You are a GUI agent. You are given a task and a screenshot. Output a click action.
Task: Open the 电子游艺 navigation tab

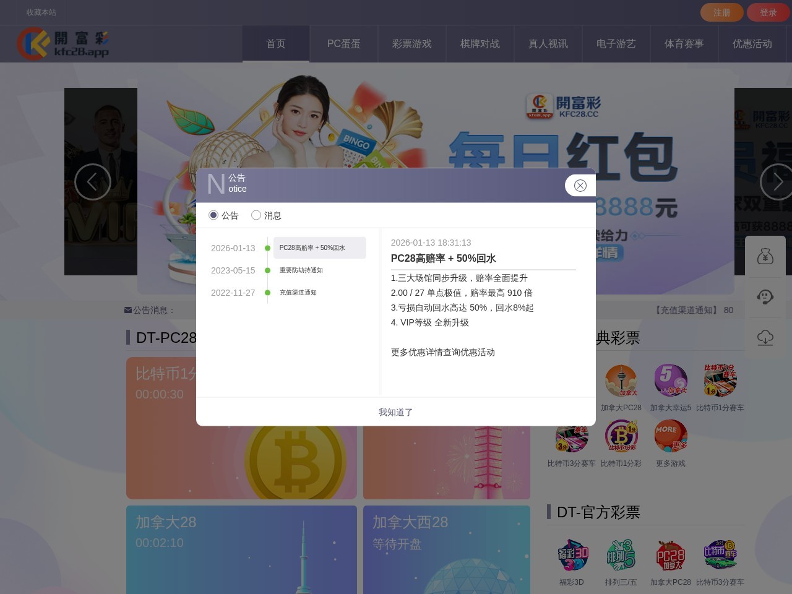tap(616, 43)
